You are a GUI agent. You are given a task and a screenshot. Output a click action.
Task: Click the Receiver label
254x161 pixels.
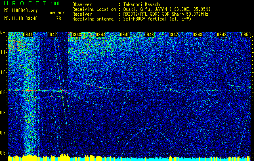point(82,14)
